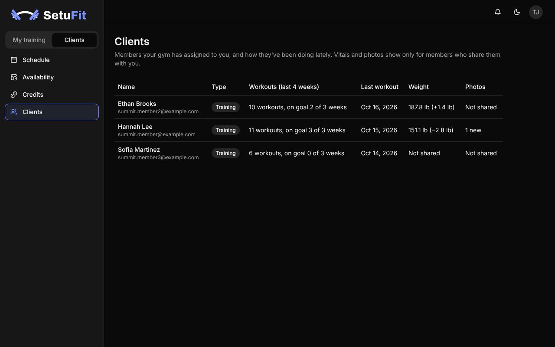
Task: Click the SetuFit brand name
Action: tap(65, 15)
